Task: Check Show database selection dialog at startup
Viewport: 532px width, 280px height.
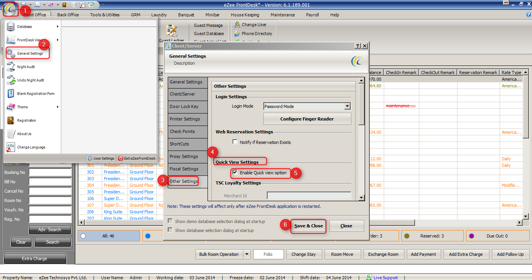Action: click(170, 230)
